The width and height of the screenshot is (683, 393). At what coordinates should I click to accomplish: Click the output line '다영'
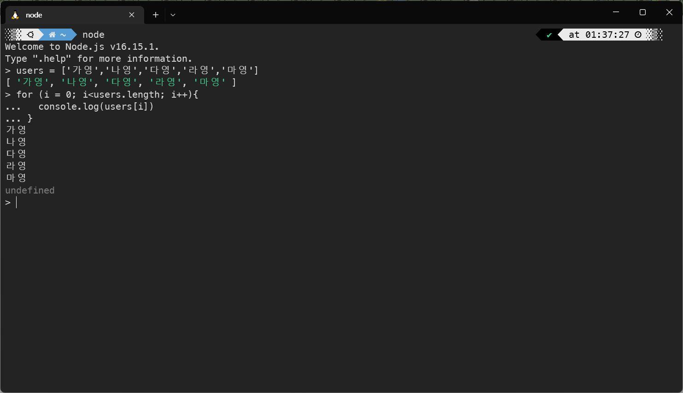tap(16, 154)
